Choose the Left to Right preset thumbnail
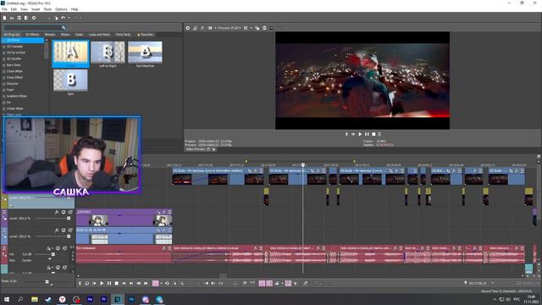The height and width of the screenshot is (305, 542). point(108,53)
